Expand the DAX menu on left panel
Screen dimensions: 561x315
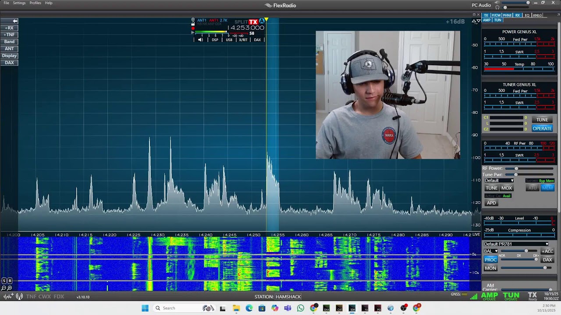[x=9, y=63]
